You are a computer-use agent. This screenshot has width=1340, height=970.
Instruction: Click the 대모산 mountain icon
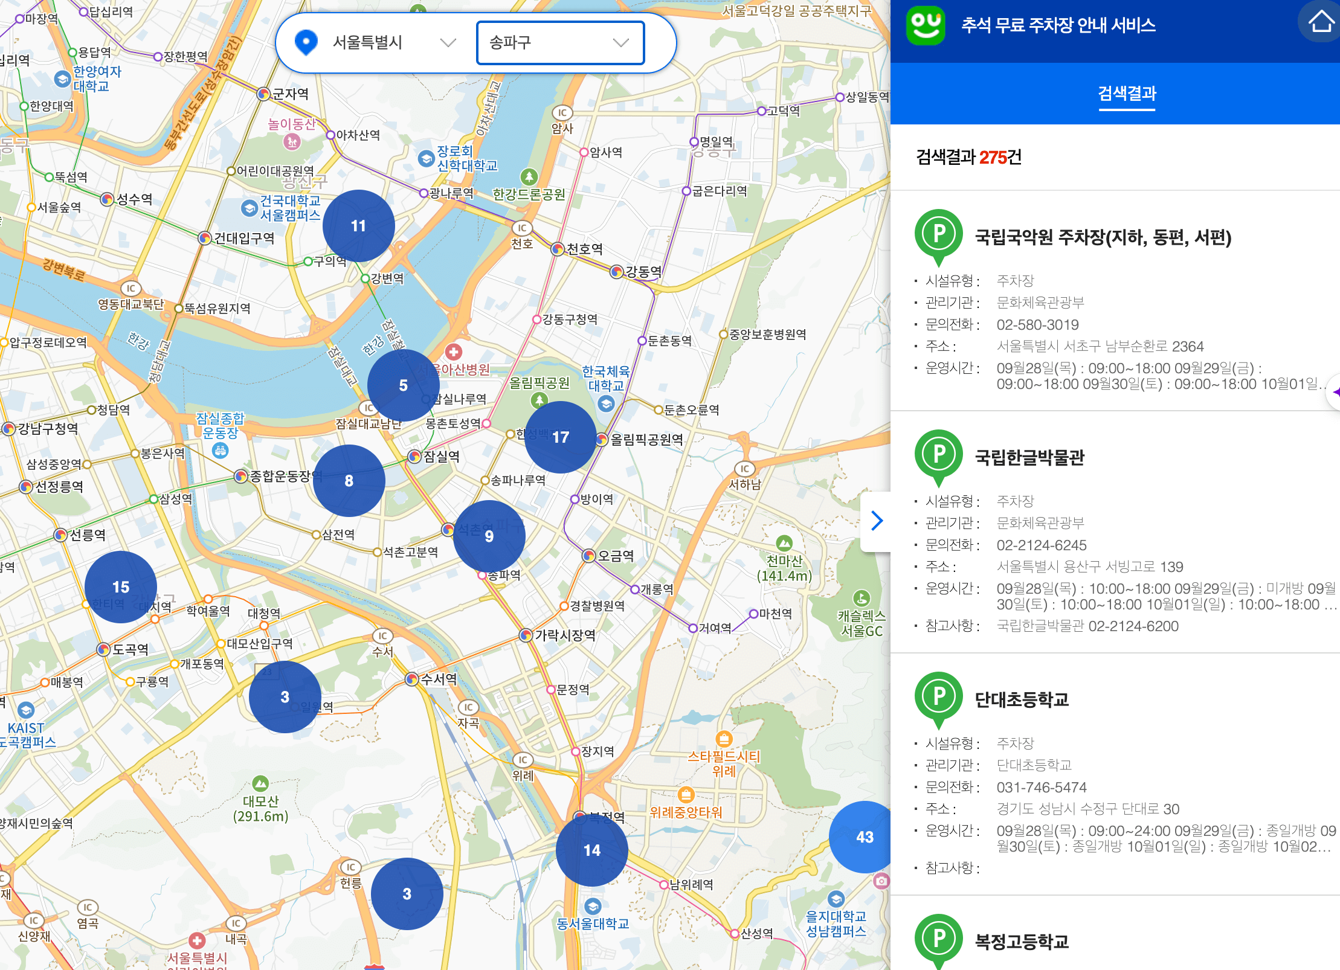pos(260,783)
